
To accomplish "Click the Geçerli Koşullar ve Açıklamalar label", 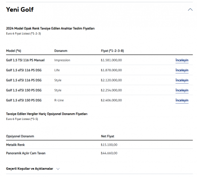I will point(30,169).
